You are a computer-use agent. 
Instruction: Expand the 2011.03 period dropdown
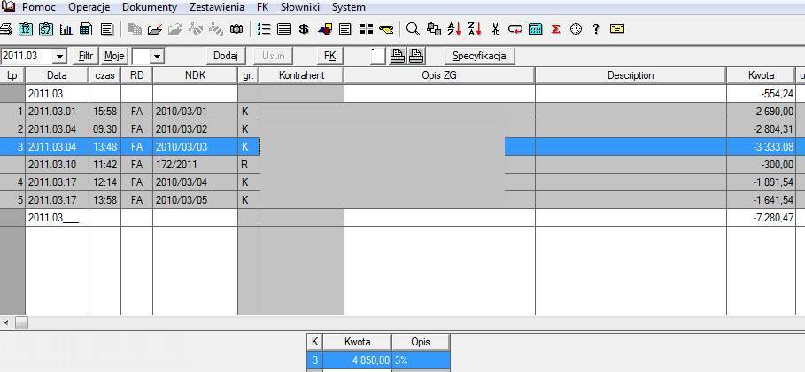click(59, 56)
